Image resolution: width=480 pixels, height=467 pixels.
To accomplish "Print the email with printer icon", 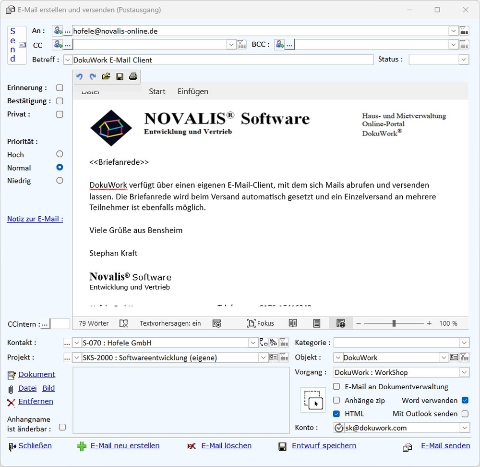I will pyautogui.click(x=133, y=76).
